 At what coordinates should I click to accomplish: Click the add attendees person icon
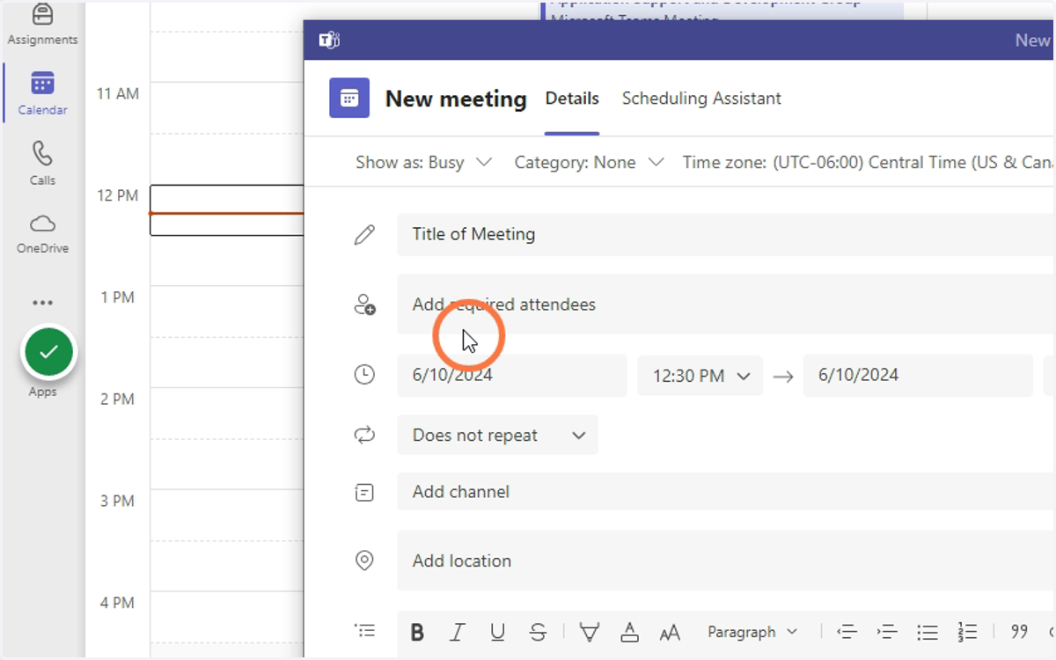[364, 304]
